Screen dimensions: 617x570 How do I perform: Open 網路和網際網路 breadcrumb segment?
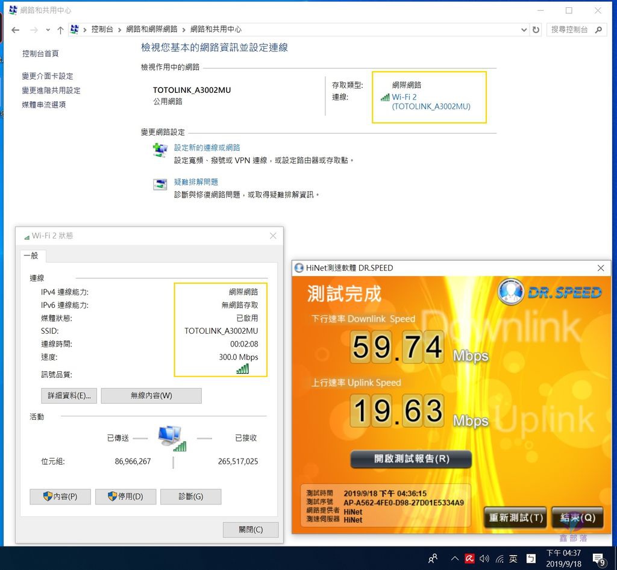click(151, 29)
